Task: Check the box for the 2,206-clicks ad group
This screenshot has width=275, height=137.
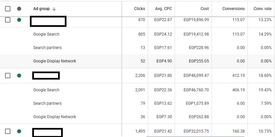Action: pos(8,76)
